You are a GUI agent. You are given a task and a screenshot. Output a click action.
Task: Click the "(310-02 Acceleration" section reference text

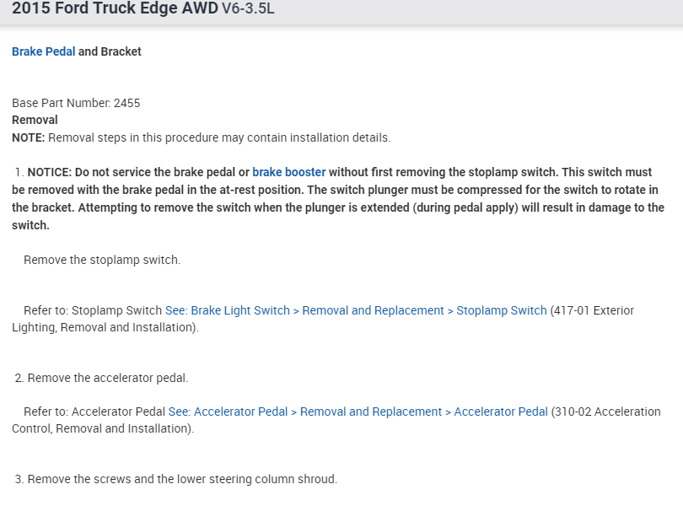click(605, 412)
